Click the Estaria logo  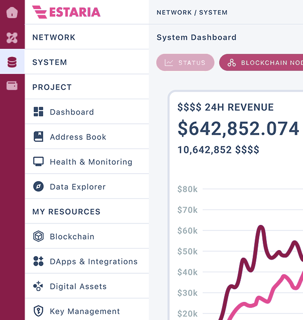[x=66, y=12]
